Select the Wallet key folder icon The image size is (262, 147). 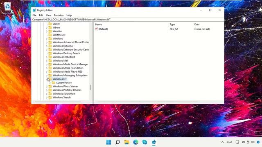(x=50, y=24)
